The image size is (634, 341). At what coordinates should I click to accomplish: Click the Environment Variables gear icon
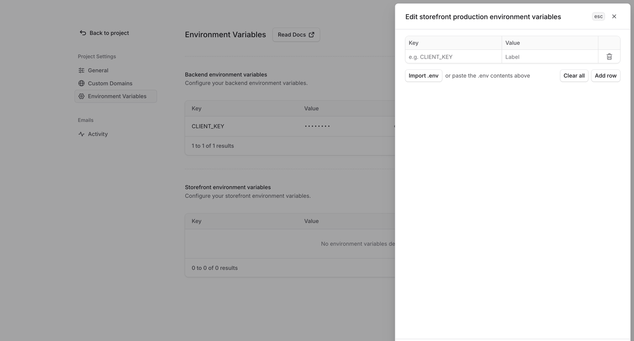[x=81, y=96]
